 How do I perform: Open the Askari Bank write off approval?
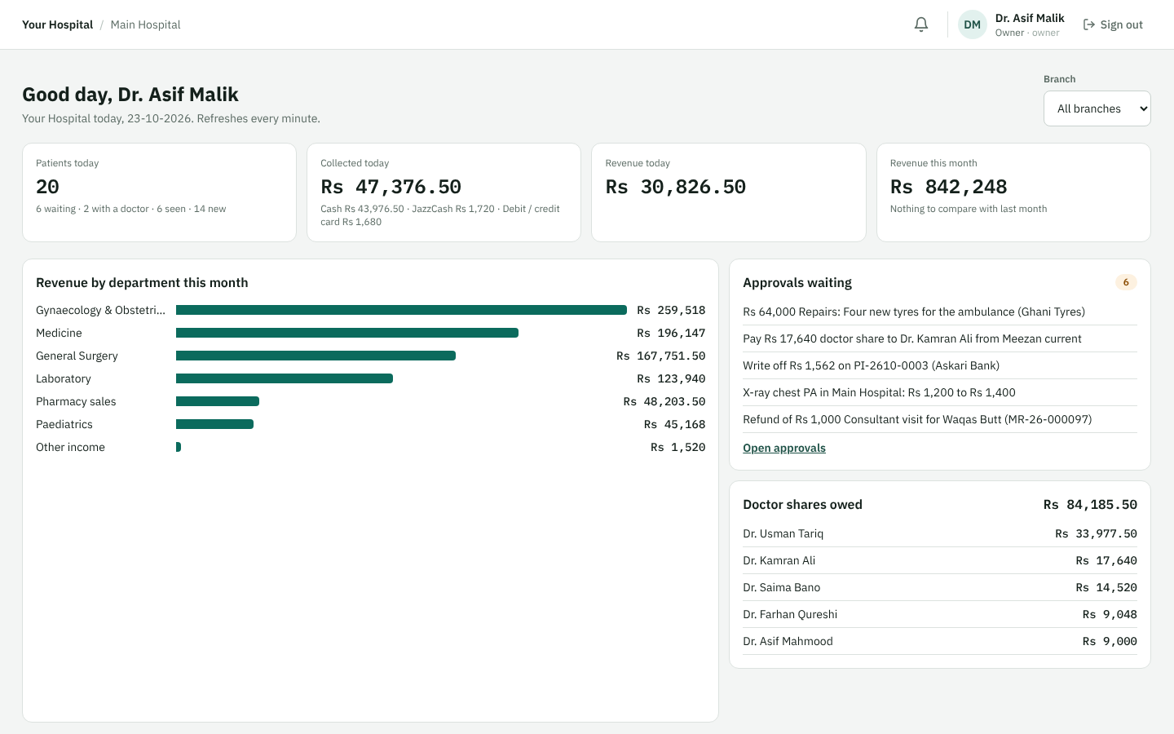940,365
